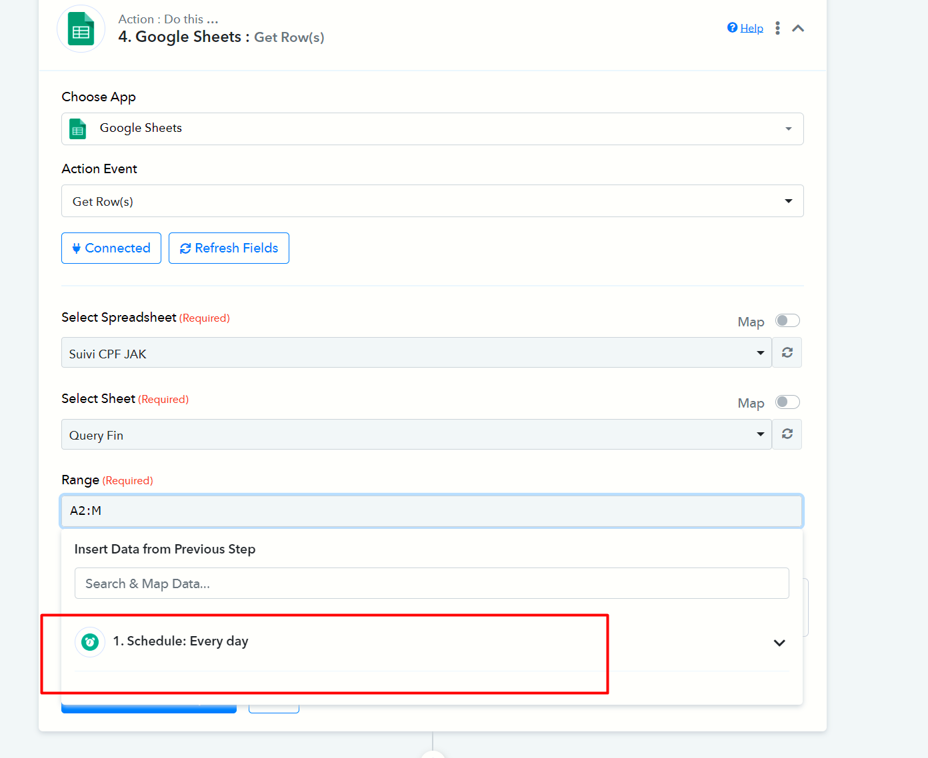This screenshot has height=758, width=928.
Task: Toggle the Map switch for Select Spreadsheet
Action: [x=787, y=321]
